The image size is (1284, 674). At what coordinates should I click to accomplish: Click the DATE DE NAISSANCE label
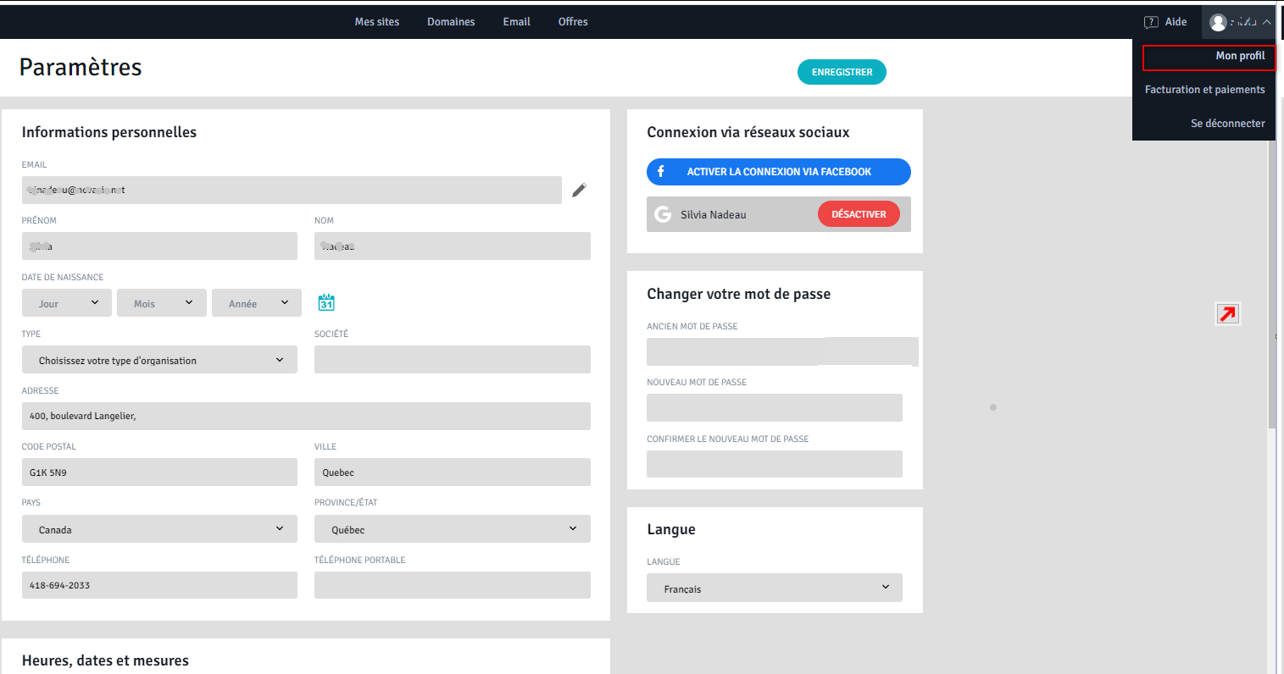click(x=63, y=277)
